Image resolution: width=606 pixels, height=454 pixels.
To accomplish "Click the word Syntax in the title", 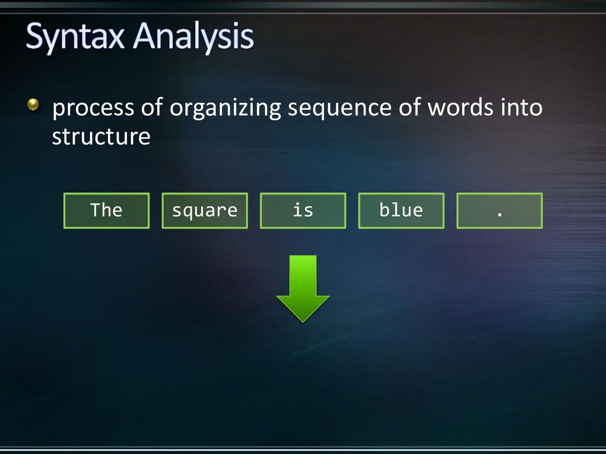I will [75, 37].
